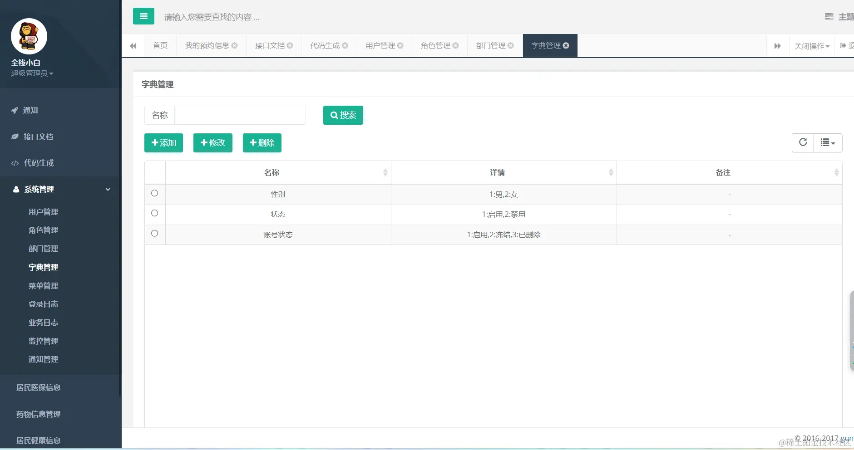854x450 pixels.
Task: Click the 修改 button
Action: point(213,143)
